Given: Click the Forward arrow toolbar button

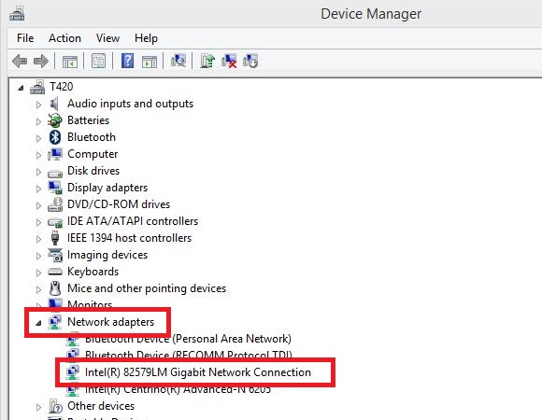Looking at the screenshot, I should point(41,62).
